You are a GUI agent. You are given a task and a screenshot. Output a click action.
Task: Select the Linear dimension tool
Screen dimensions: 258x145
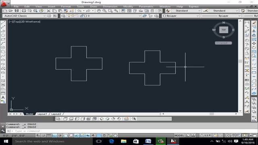(x=247, y=23)
